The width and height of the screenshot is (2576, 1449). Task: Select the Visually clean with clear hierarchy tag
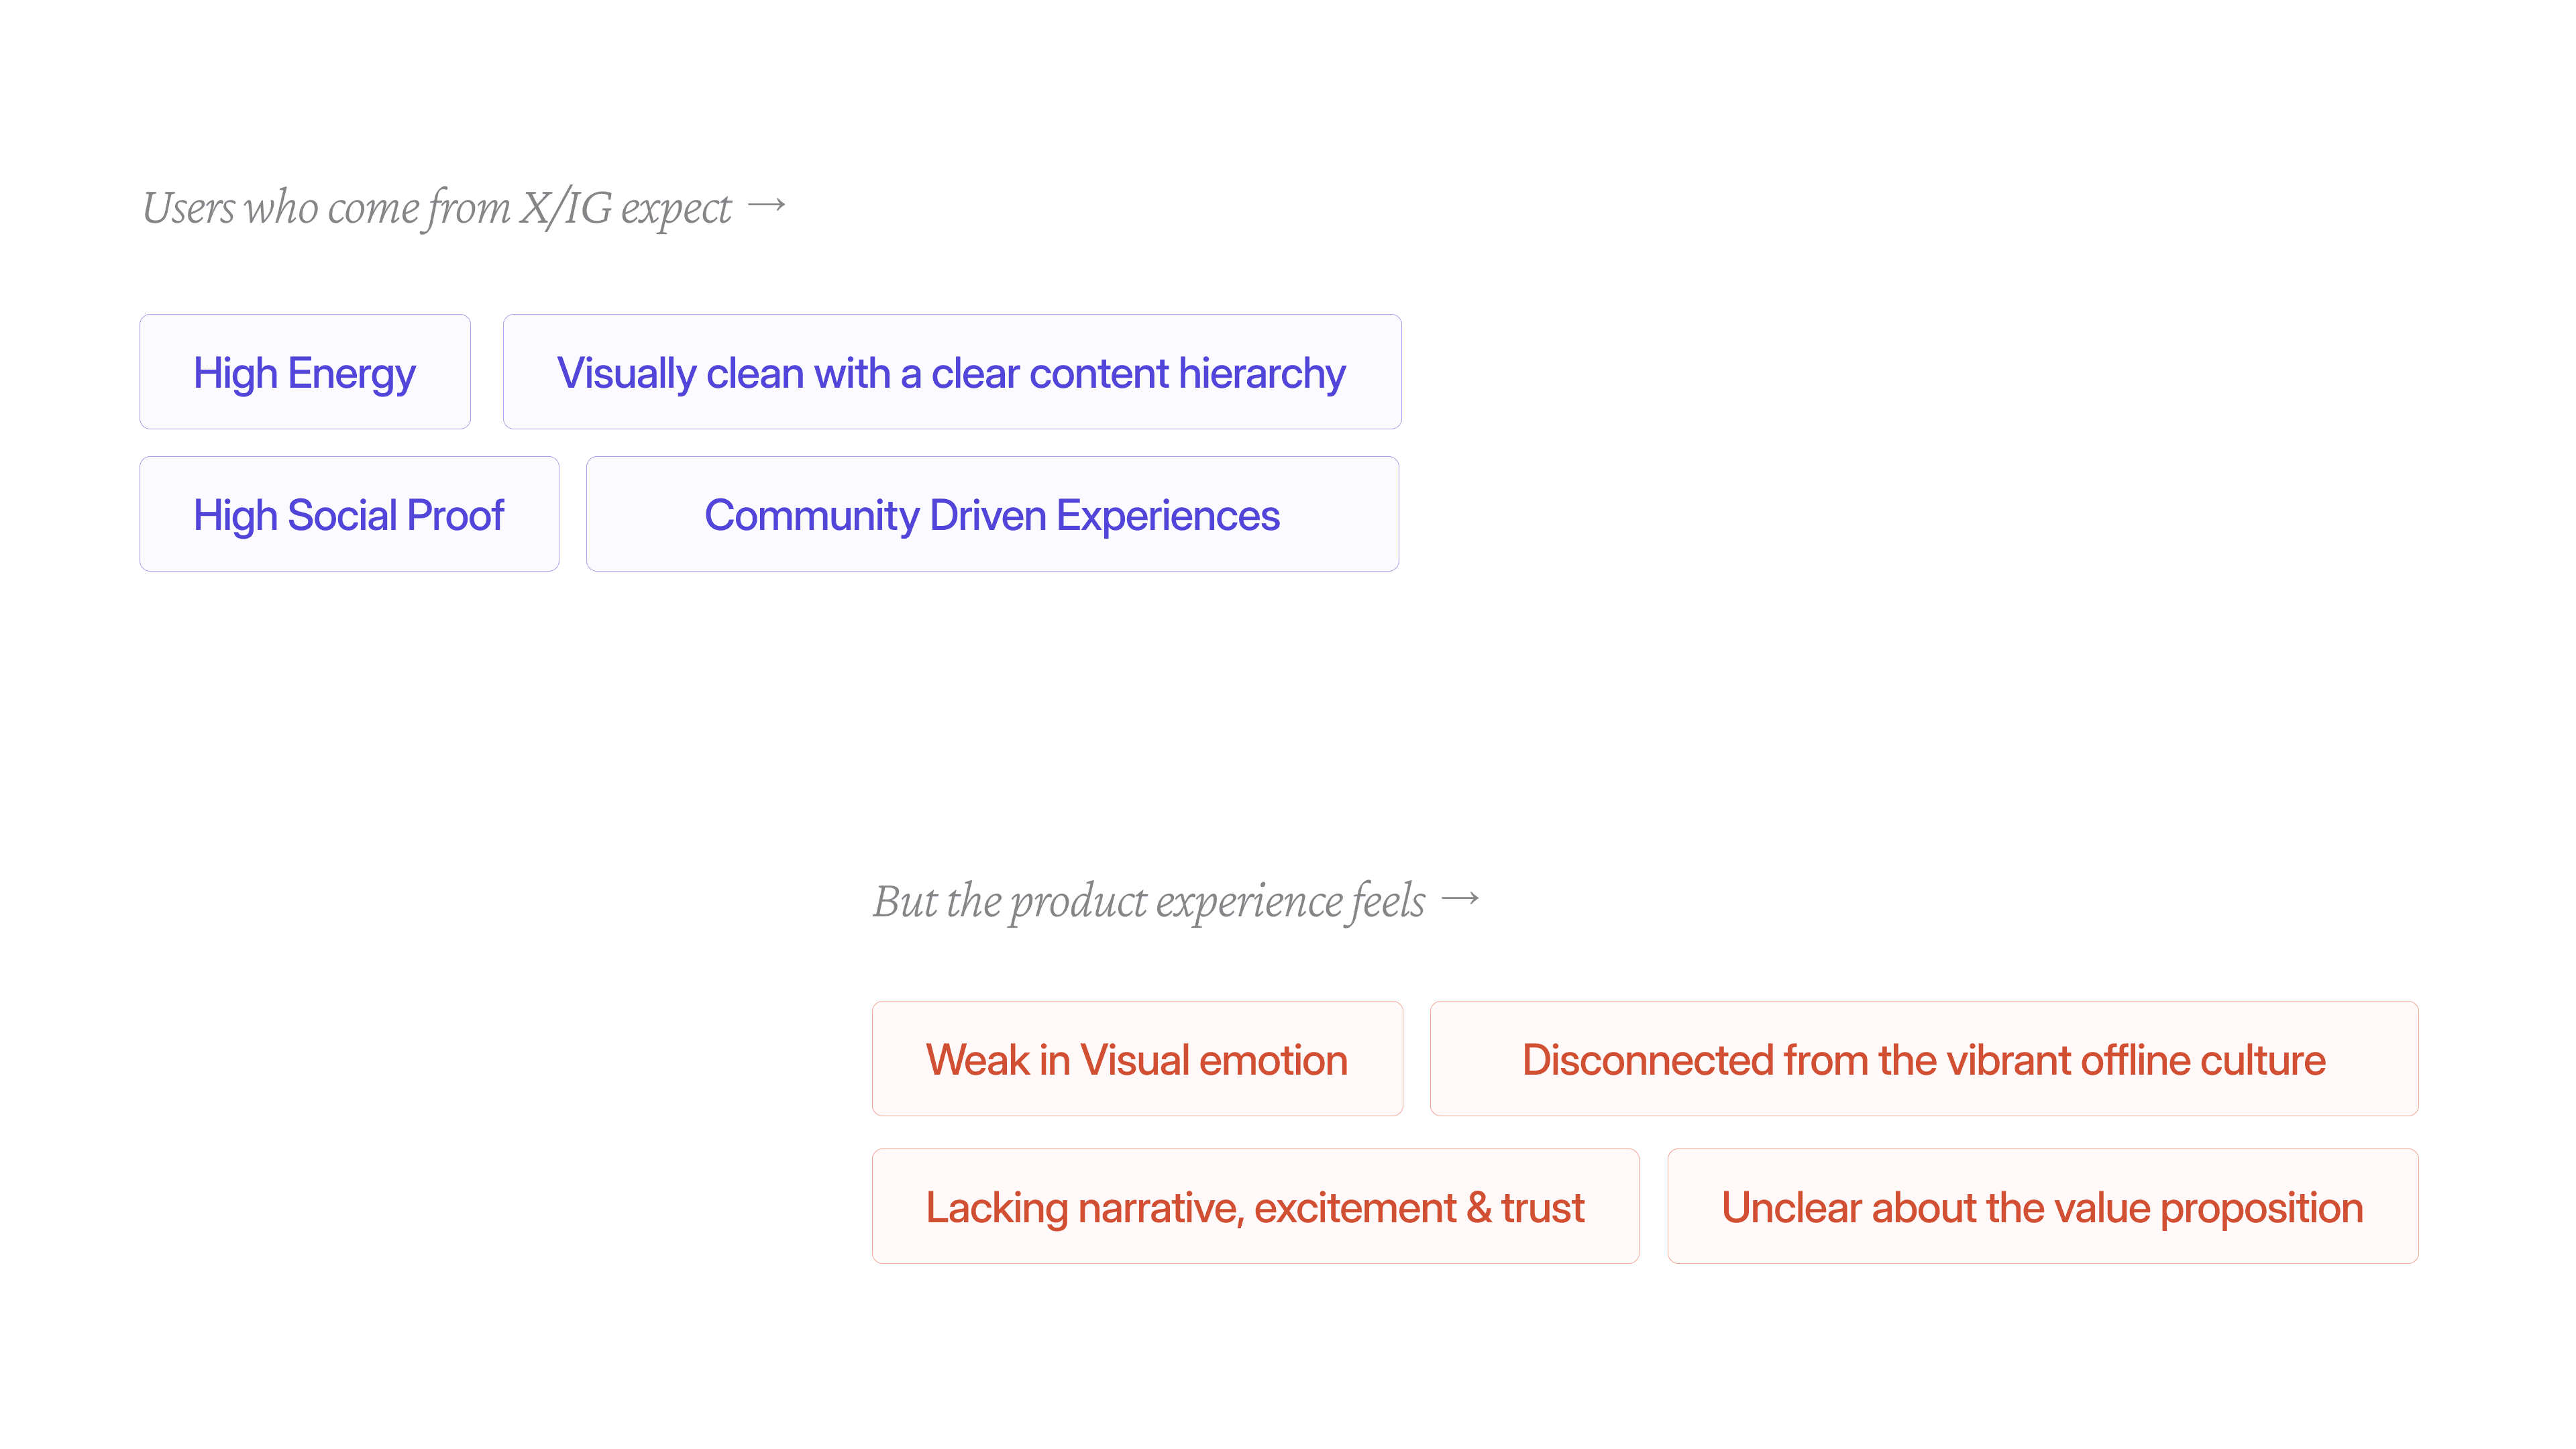pyautogui.click(x=952, y=372)
